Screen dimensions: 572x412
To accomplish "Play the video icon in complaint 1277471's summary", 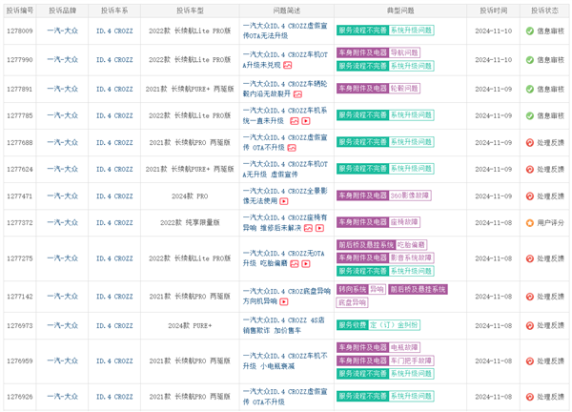I will tap(285, 201).
